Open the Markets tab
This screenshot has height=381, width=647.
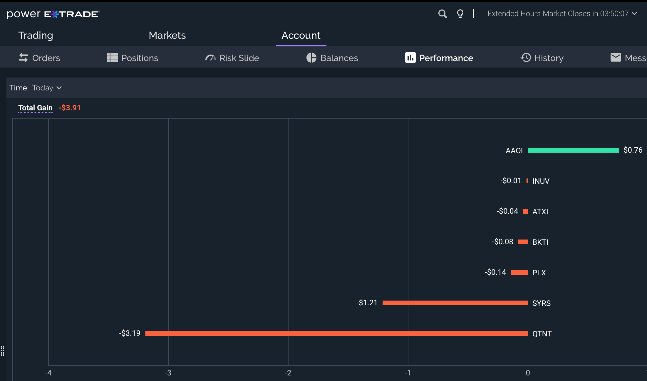point(167,36)
